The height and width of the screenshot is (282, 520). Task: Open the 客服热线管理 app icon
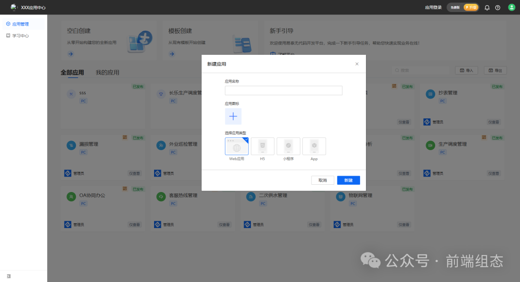(x=161, y=196)
